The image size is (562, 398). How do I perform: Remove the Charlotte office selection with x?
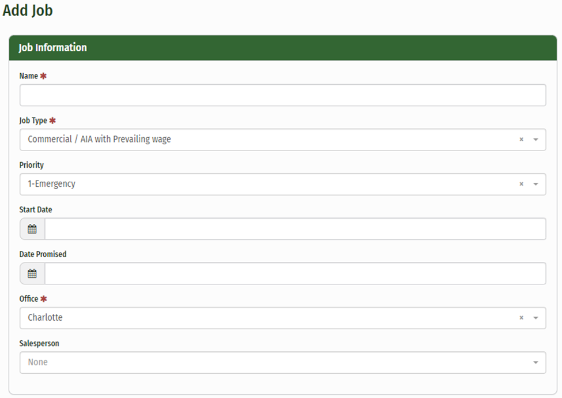tap(521, 318)
